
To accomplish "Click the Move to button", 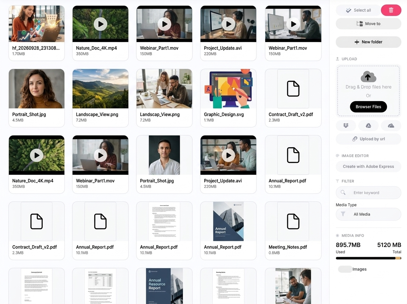I will [x=368, y=24].
